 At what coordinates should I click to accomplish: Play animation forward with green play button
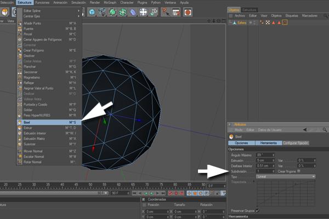(x=152, y=193)
